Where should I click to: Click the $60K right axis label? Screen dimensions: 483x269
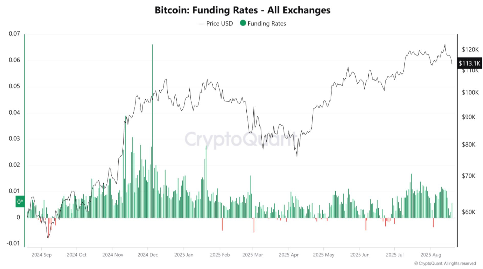tap(469, 212)
